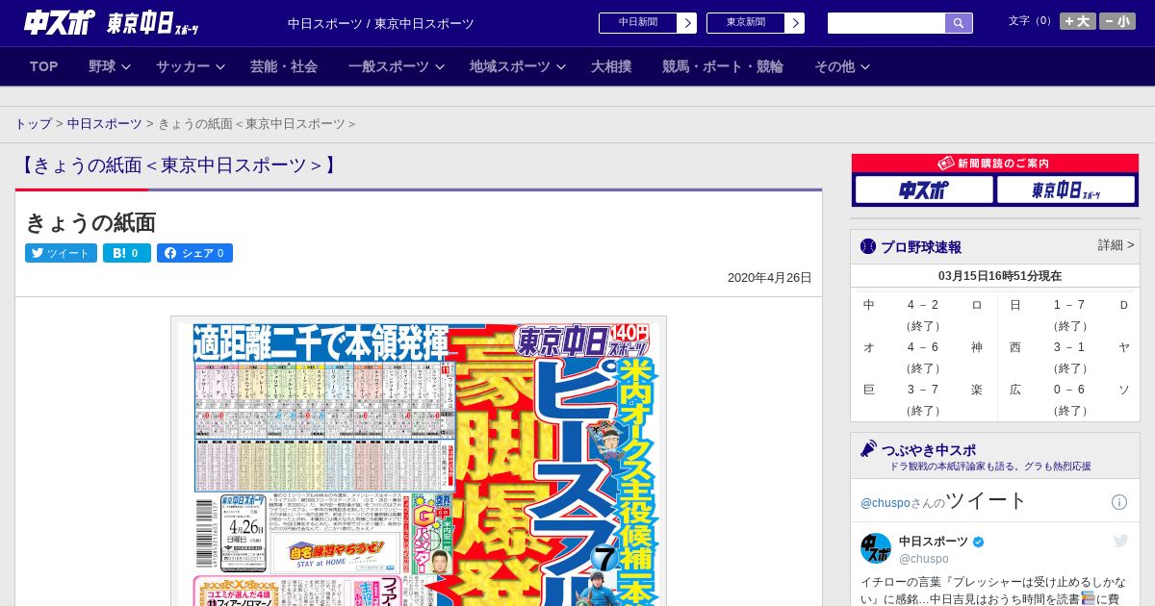Click the オ 4−6 神 score
The width and height of the screenshot is (1155, 606).
923,347
